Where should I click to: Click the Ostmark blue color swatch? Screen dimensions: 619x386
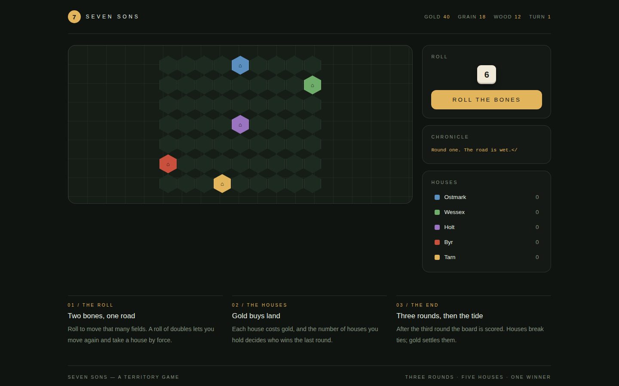[437, 197]
